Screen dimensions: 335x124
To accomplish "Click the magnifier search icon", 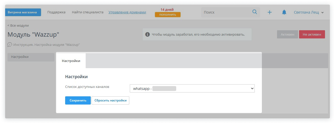I will pos(254,12).
